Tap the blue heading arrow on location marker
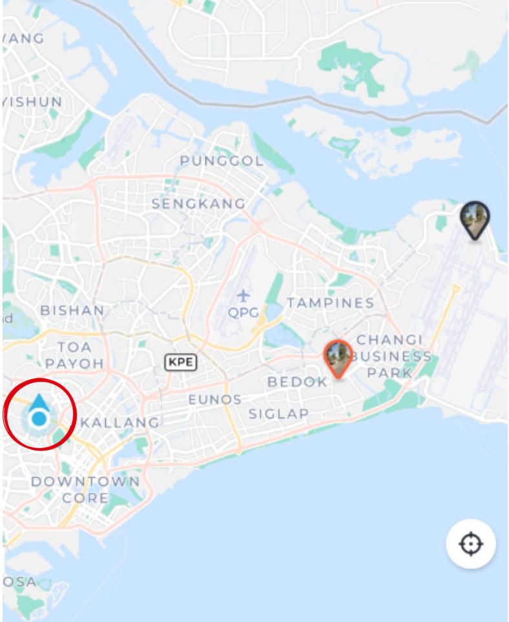Viewport: 509px width, 622px height. 39,402
